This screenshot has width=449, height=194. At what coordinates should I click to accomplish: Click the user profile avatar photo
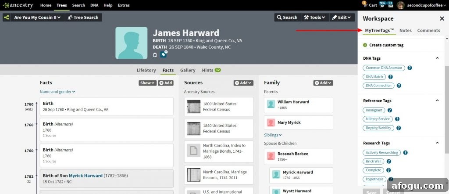point(401,5)
